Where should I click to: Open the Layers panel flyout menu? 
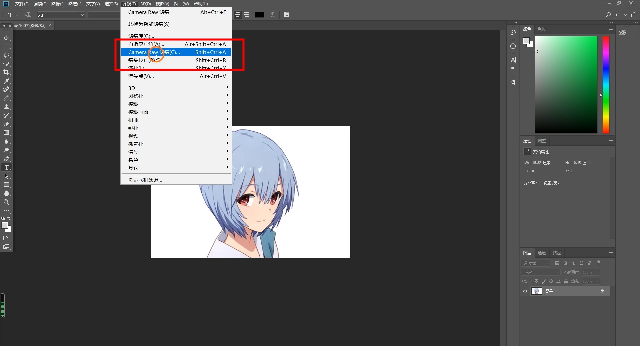[x=611, y=253]
